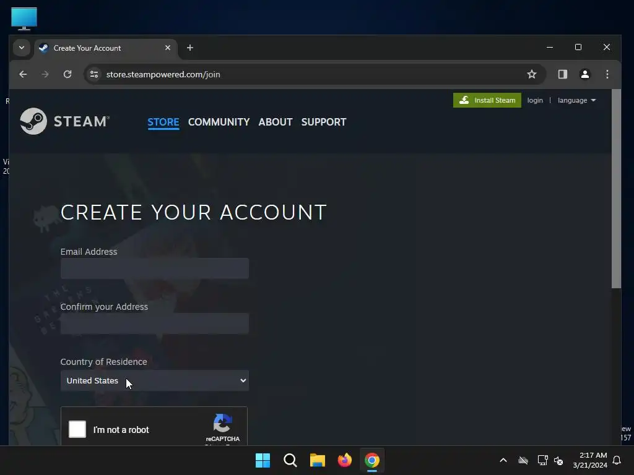Open the SUPPORT page
This screenshot has width=634, height=475.
point(324,122)
